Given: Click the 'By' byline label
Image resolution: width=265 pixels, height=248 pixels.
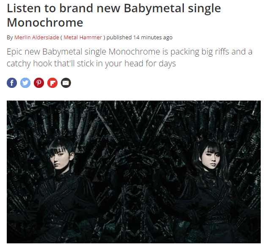Looking at the screenshot, I should (x=10, y=38).
